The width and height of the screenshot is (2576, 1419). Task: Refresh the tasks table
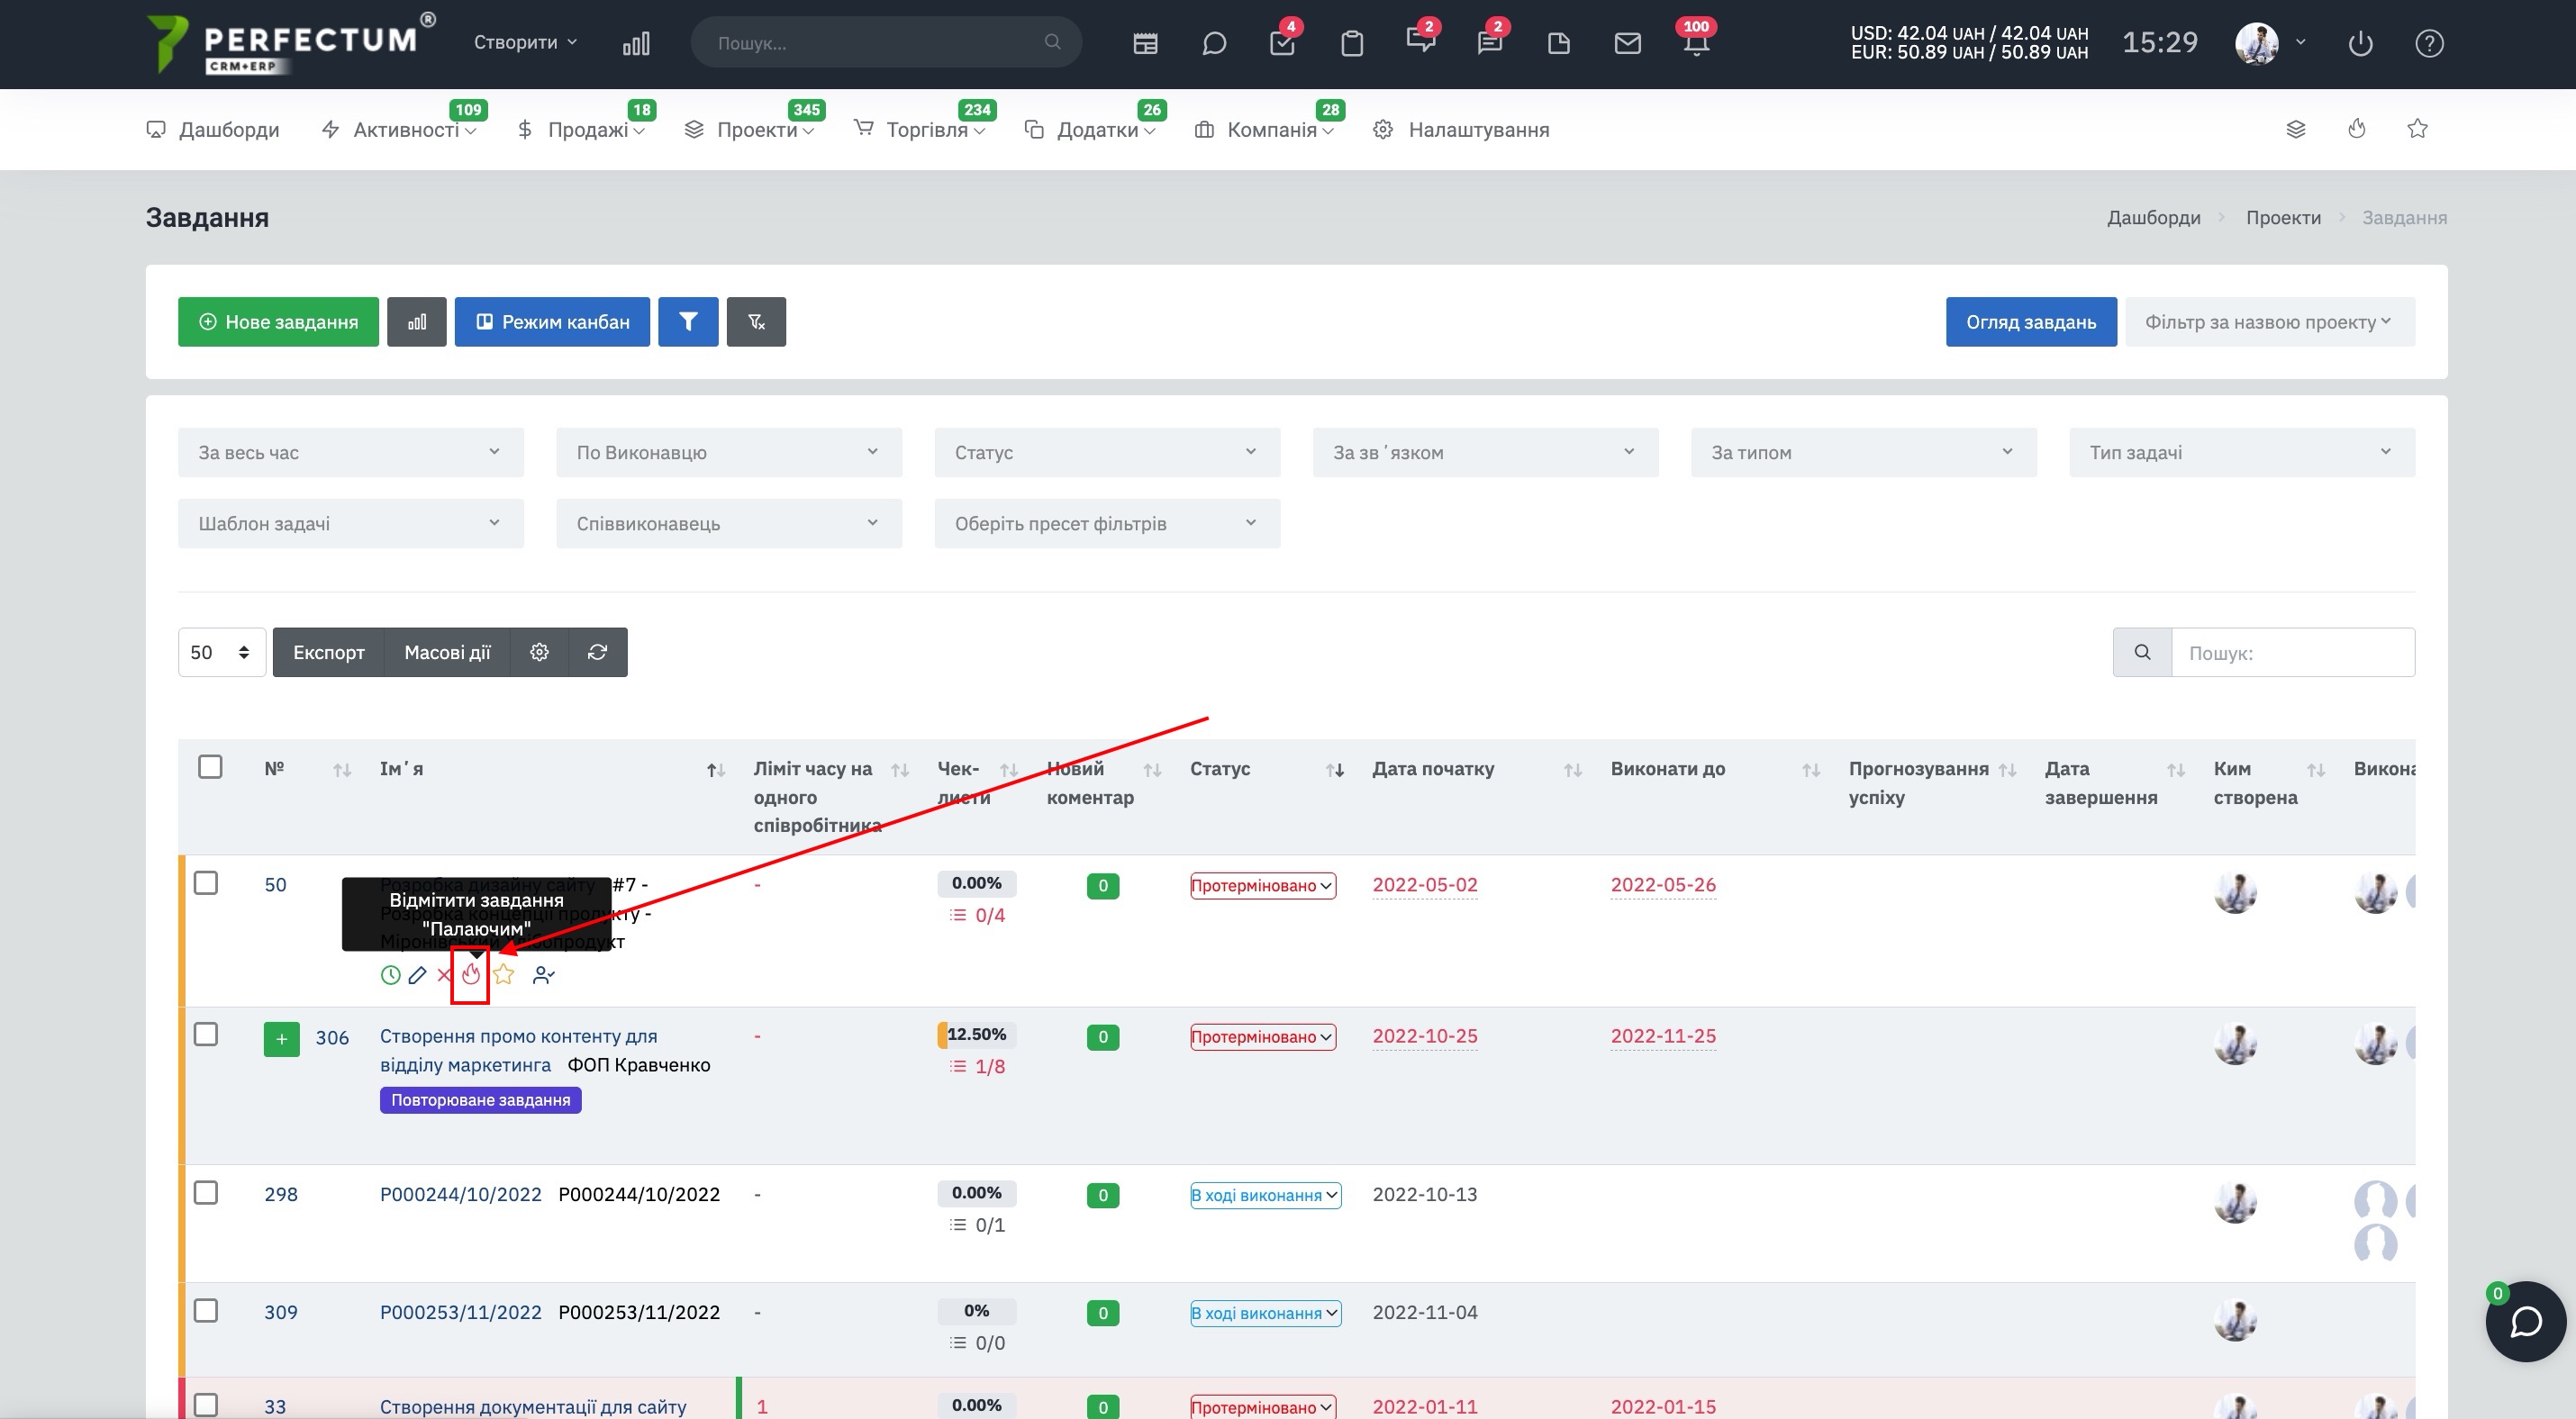(598, 653)
